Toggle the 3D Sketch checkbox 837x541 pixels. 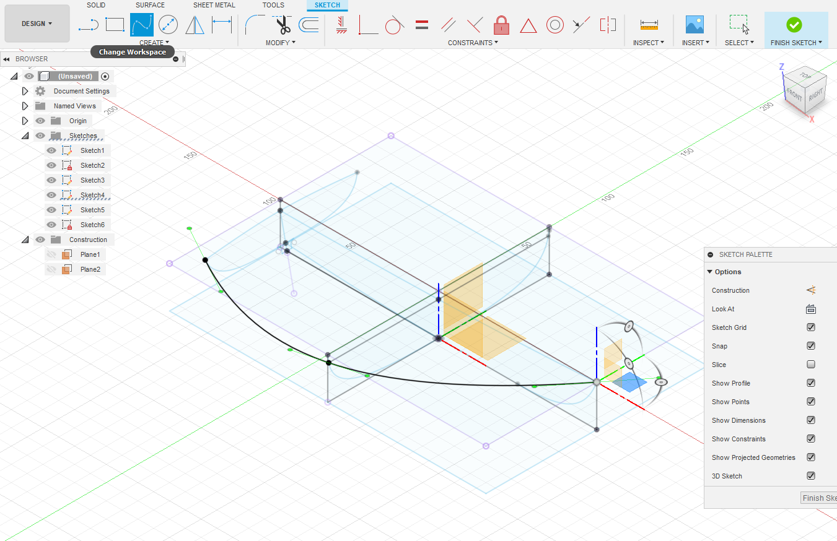(811, 476)
